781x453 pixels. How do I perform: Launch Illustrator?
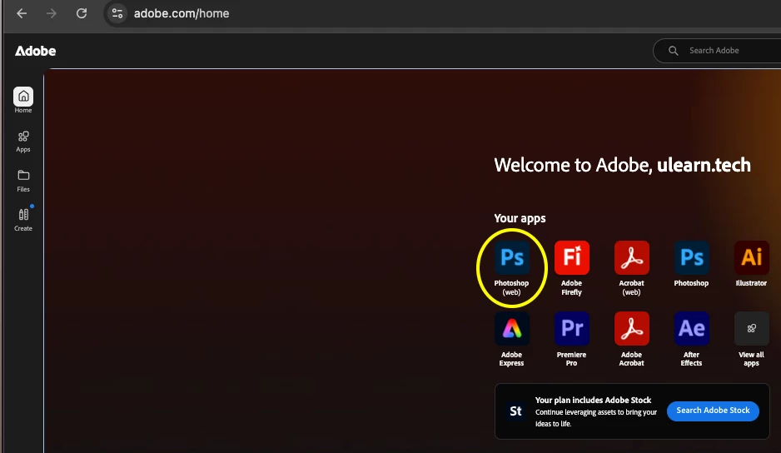pyautogui.click(x=751, y=257)
